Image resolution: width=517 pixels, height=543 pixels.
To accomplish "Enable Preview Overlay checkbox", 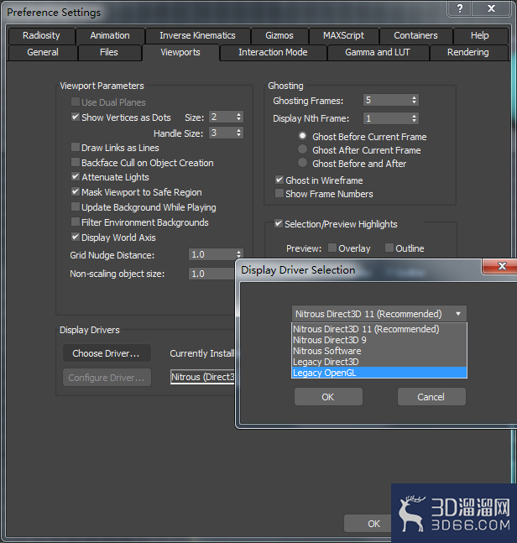I will tap(332, 248).
